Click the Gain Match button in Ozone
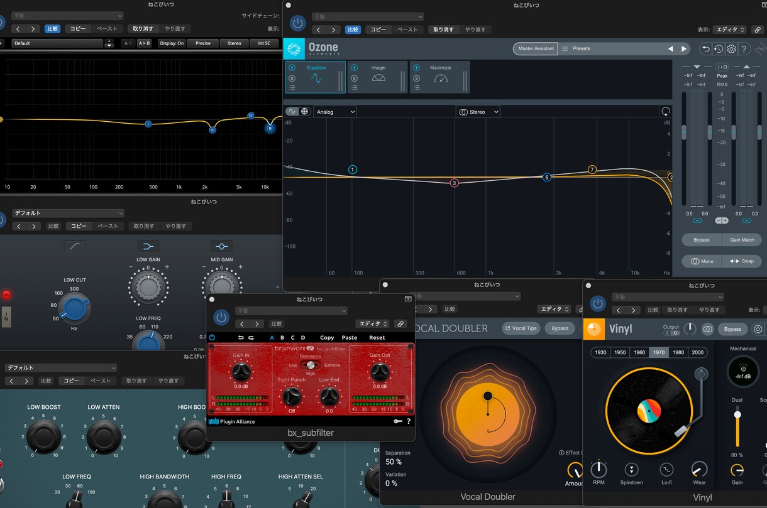 pos(742,240)
